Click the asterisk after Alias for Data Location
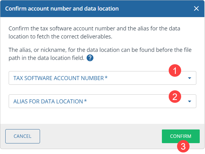Screen dimensions: 205x154 click(86, 101)
